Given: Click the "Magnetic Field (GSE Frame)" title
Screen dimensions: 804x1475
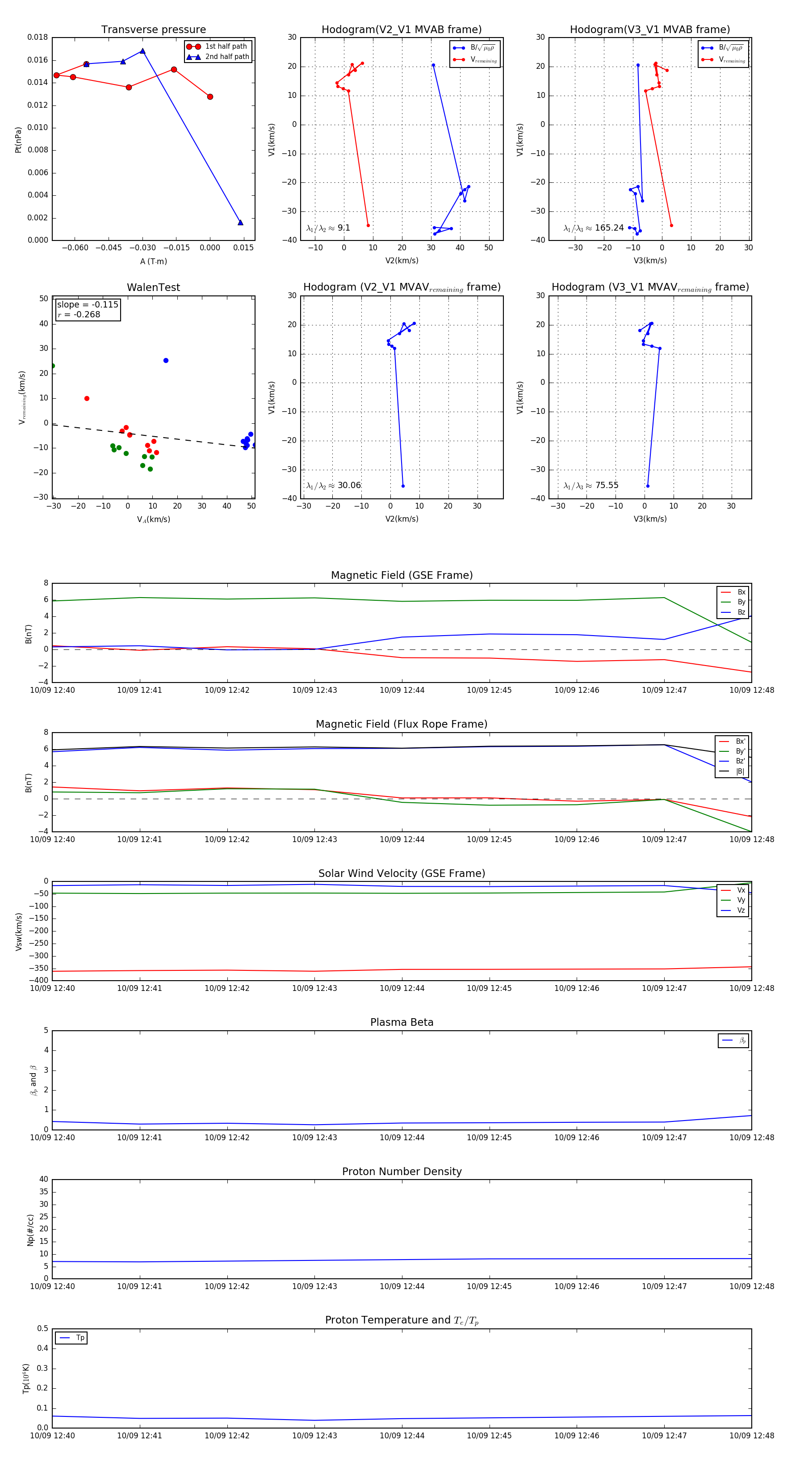Looking at the screenshot, I should 402,575.
